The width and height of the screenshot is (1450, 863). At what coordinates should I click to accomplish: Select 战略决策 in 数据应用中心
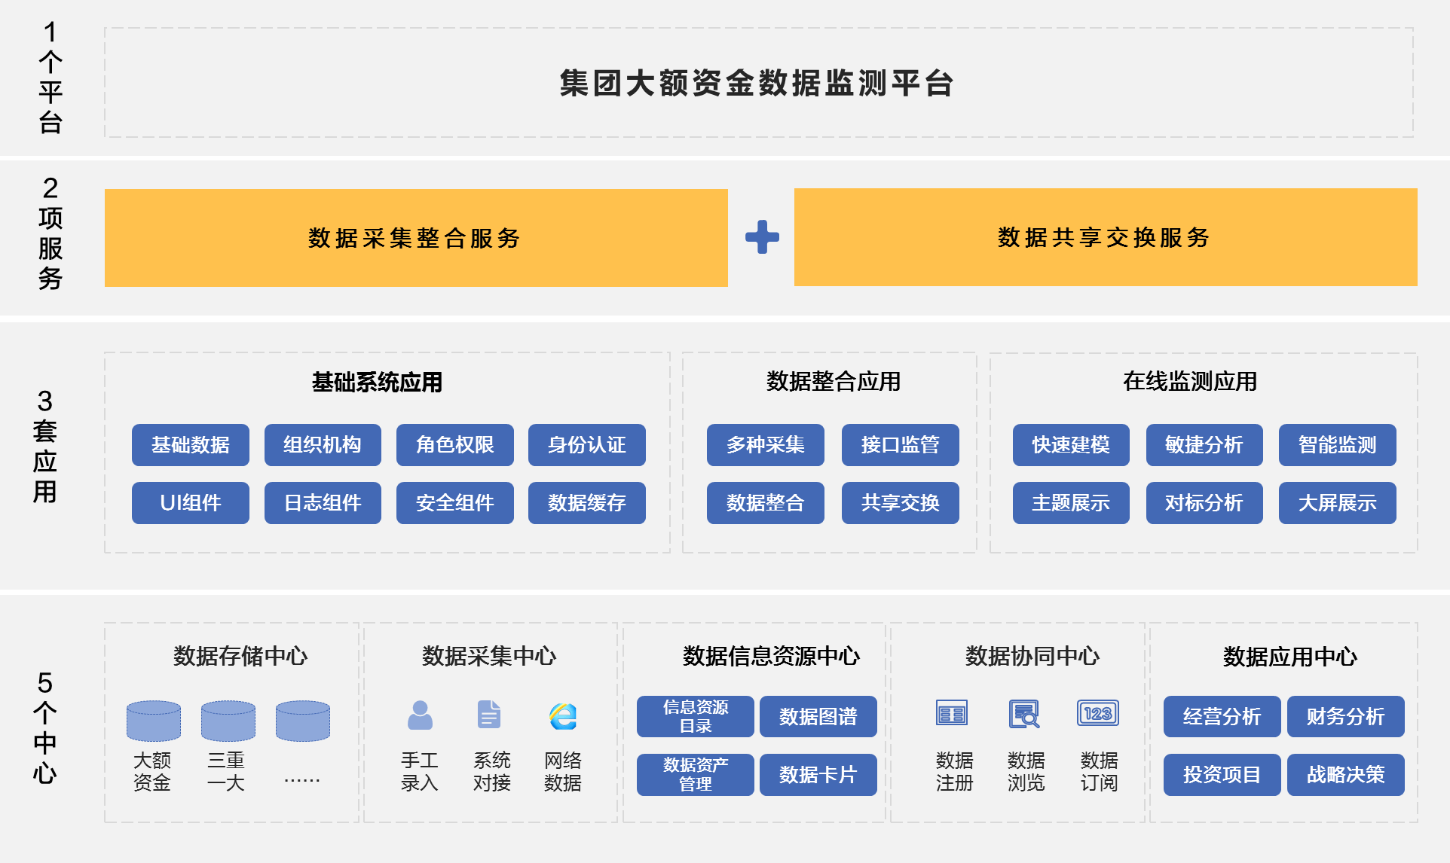[1345, 775]
